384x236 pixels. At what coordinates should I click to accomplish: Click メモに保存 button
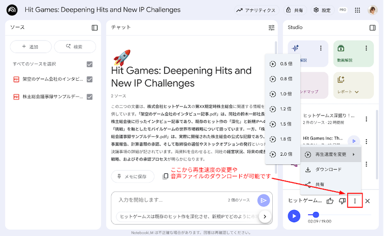tap(132, 176)
